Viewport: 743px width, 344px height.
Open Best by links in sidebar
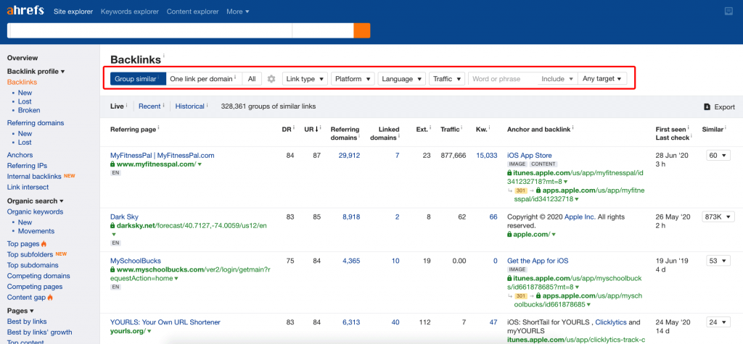27,322
